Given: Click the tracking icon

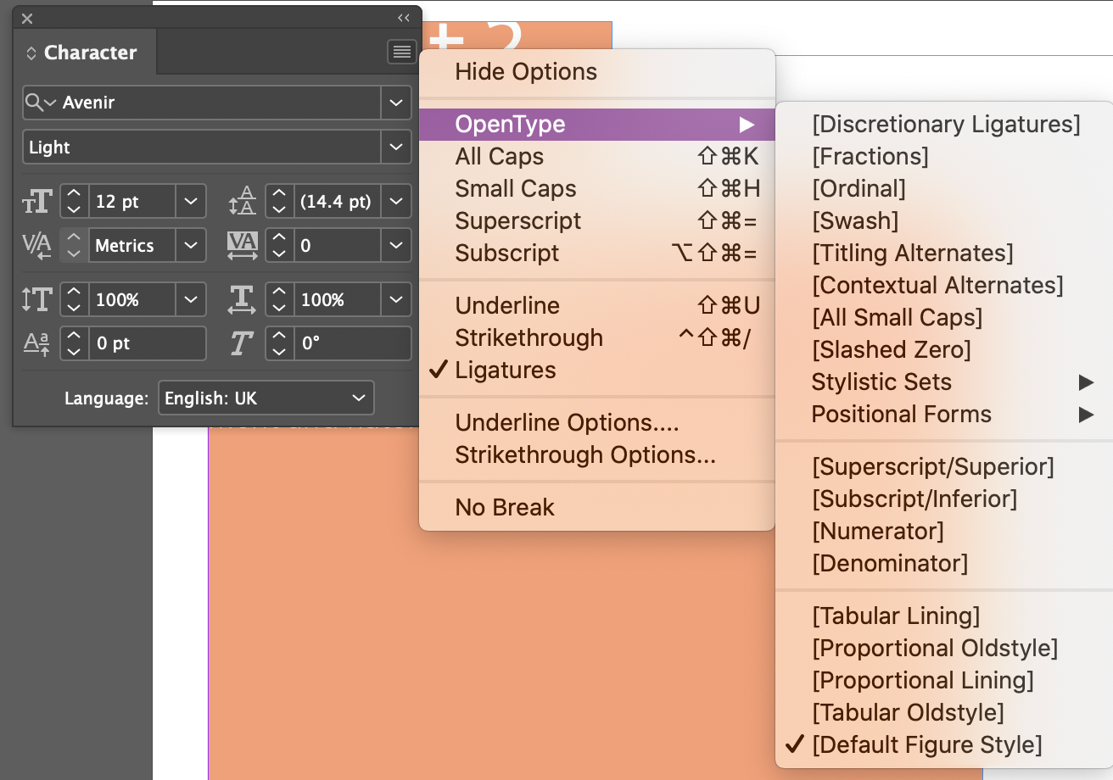Looking at the screenshot, I should pos(242,245).
